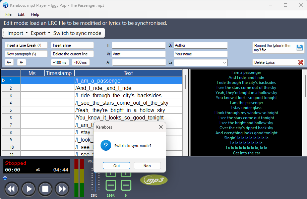Click the red X Delete Lyrics icon

301,62
